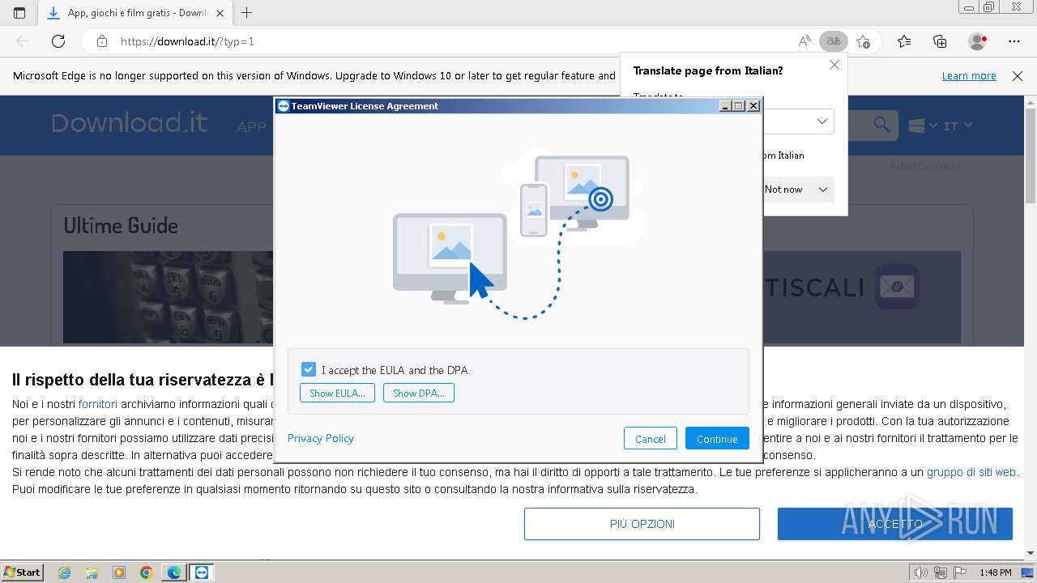Follow the Learn more link in Edge notice

(x=969, y=75)
